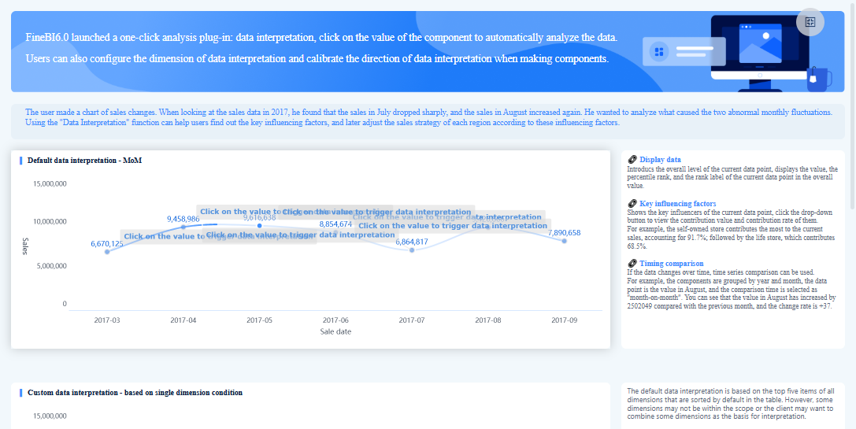Click the 2017-06 x-axis label

click(x=335, y=320)
